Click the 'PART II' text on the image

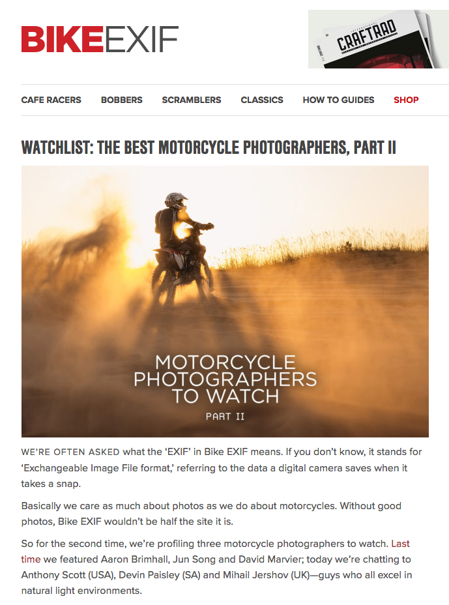coord(225,417)
